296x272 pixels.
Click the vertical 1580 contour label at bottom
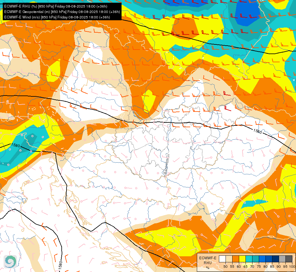point(60,266)
